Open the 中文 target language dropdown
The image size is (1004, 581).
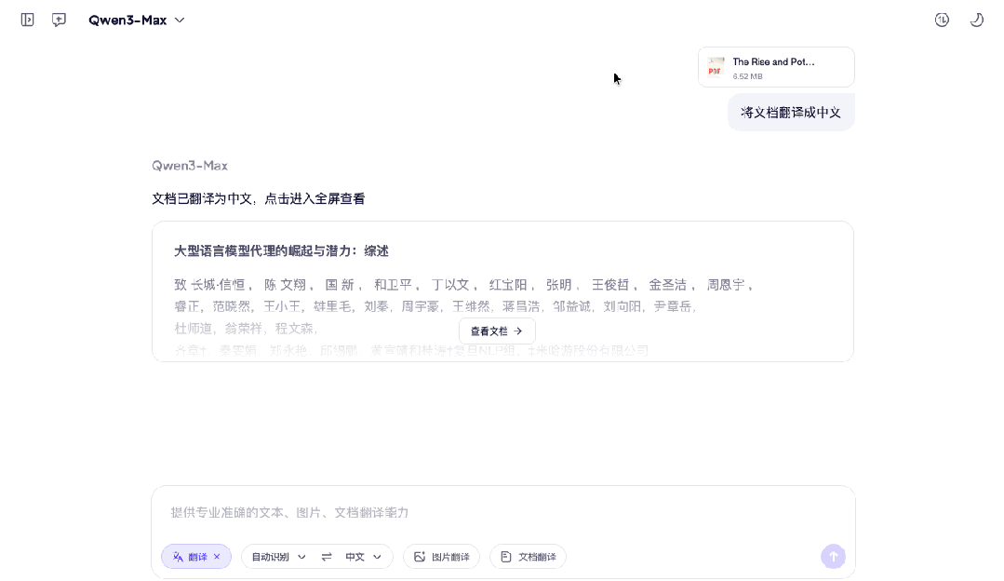click(x=363, y=556)
